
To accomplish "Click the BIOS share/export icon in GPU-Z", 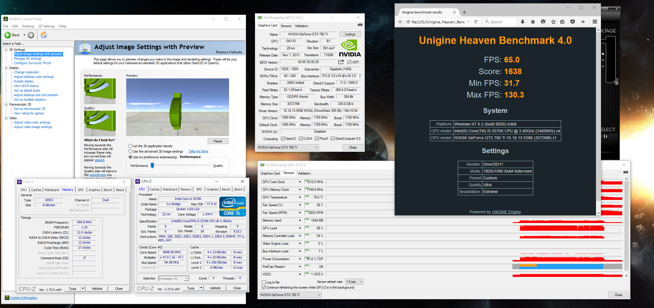I will 341,62.
